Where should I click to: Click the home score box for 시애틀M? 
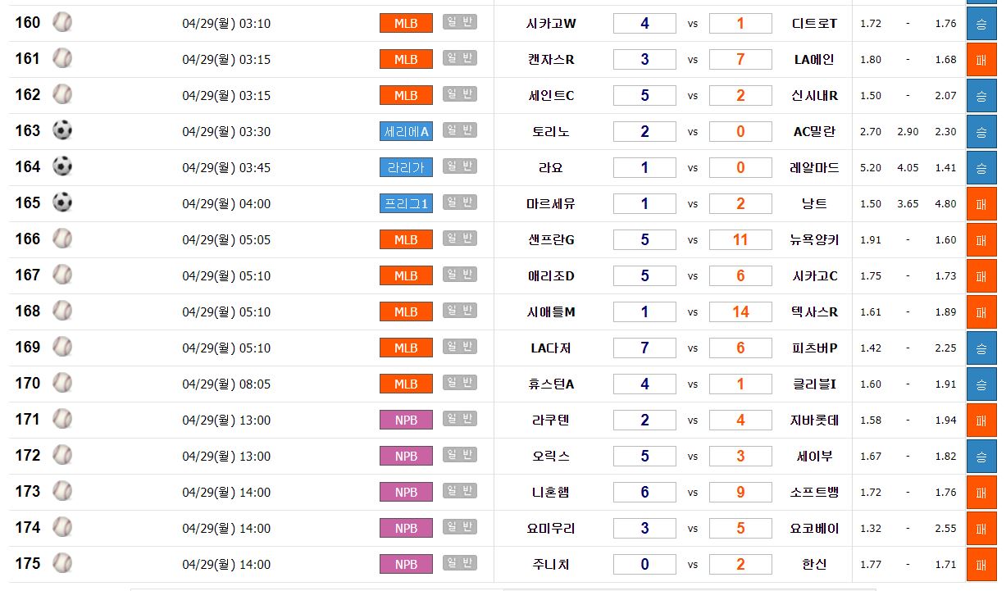coord(644,311)
